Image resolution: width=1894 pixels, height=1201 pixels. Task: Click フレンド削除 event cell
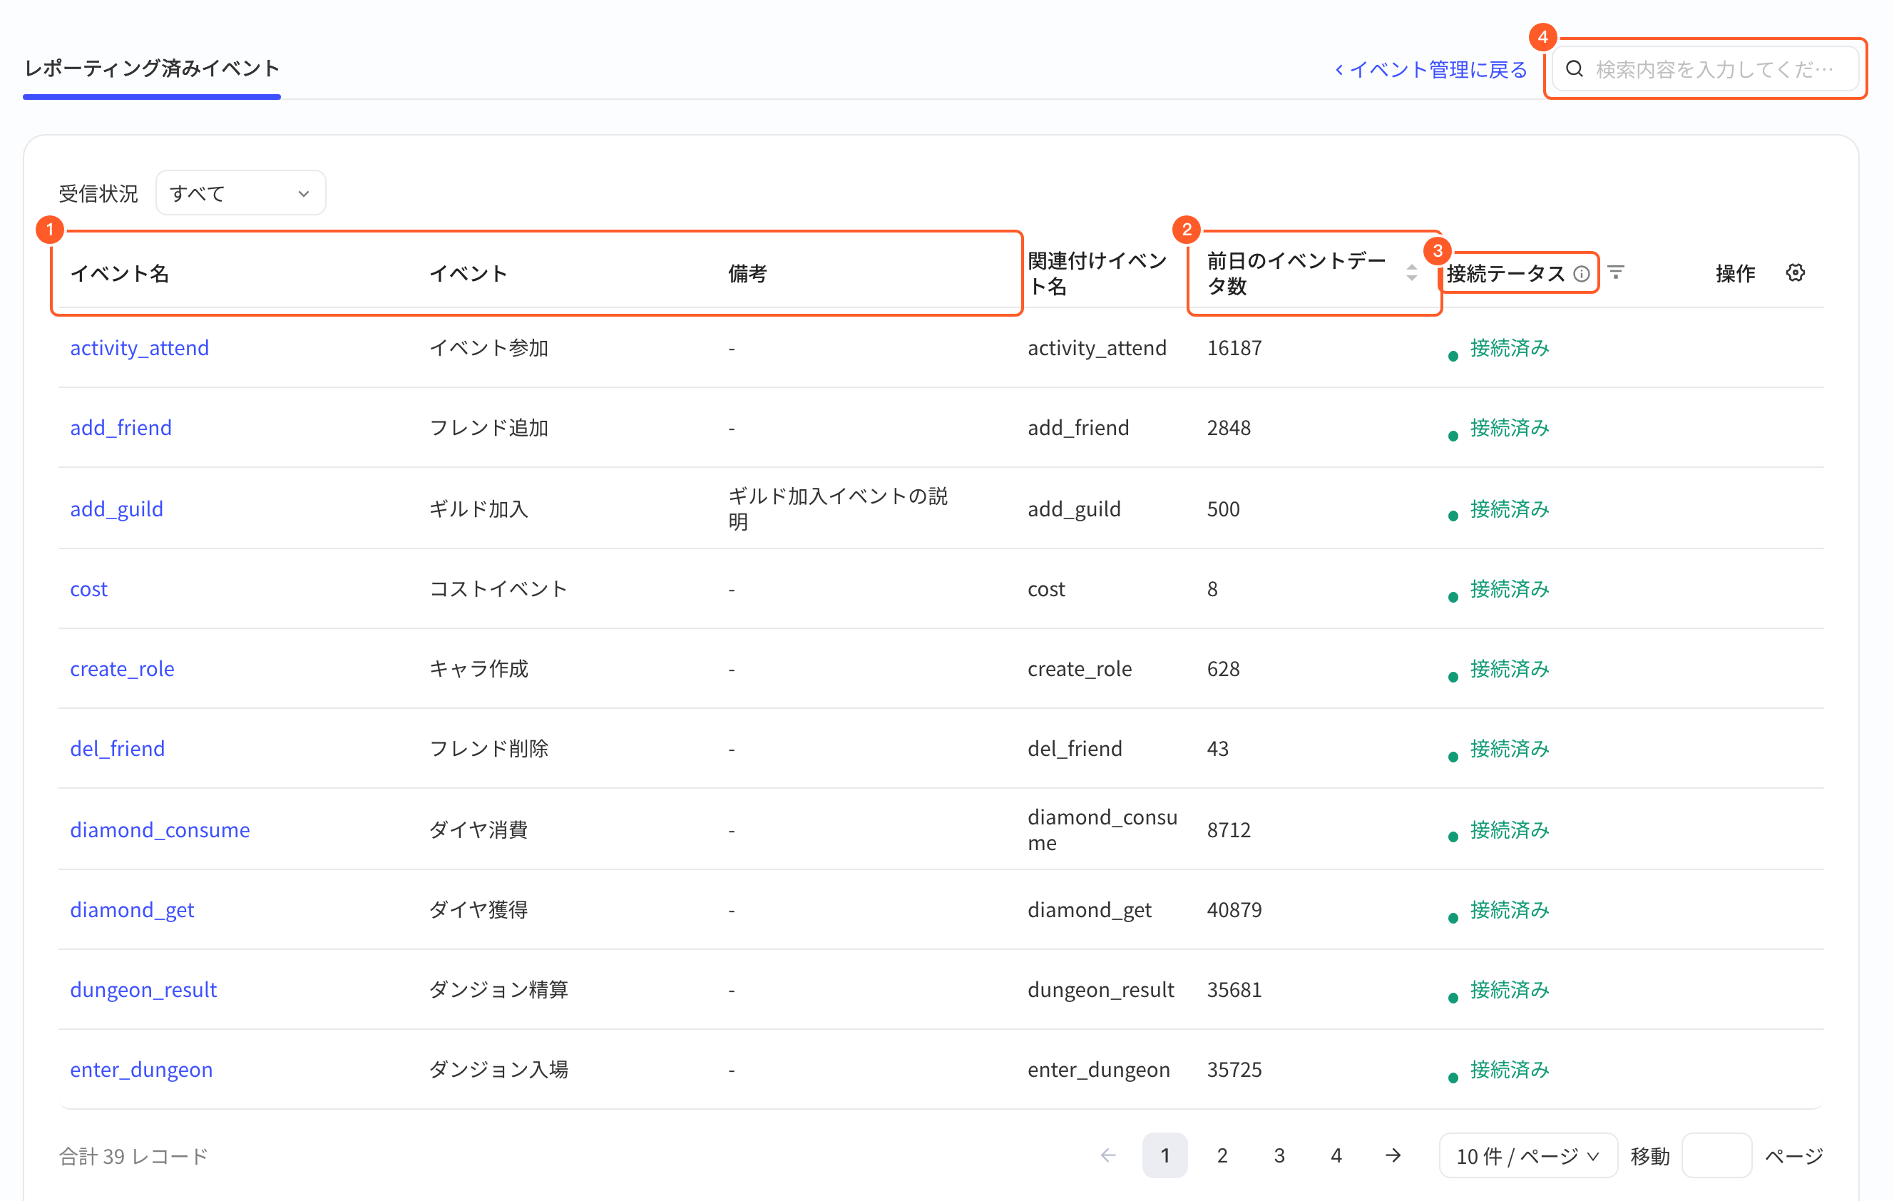coord(488,748)
